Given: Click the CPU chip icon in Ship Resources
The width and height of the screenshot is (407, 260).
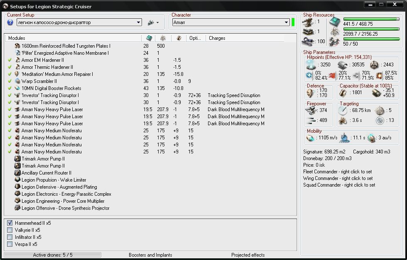Looking at the screenshot, I should pos(335,22).
